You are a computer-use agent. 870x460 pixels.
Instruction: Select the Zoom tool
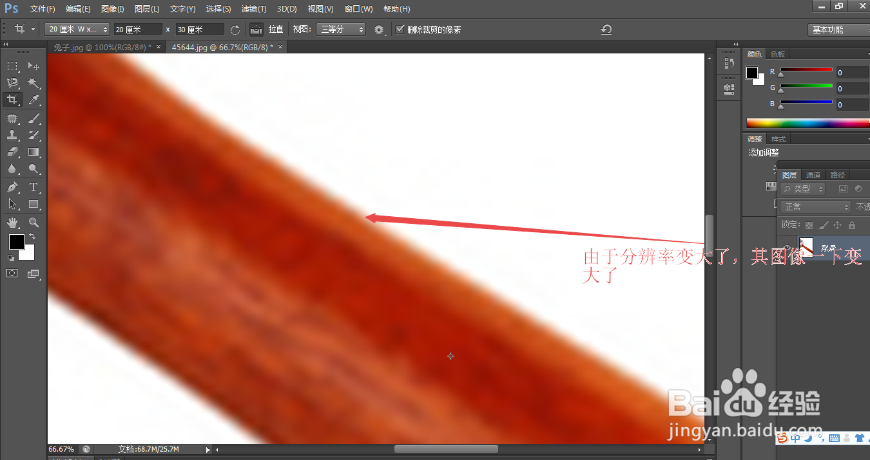34,223
